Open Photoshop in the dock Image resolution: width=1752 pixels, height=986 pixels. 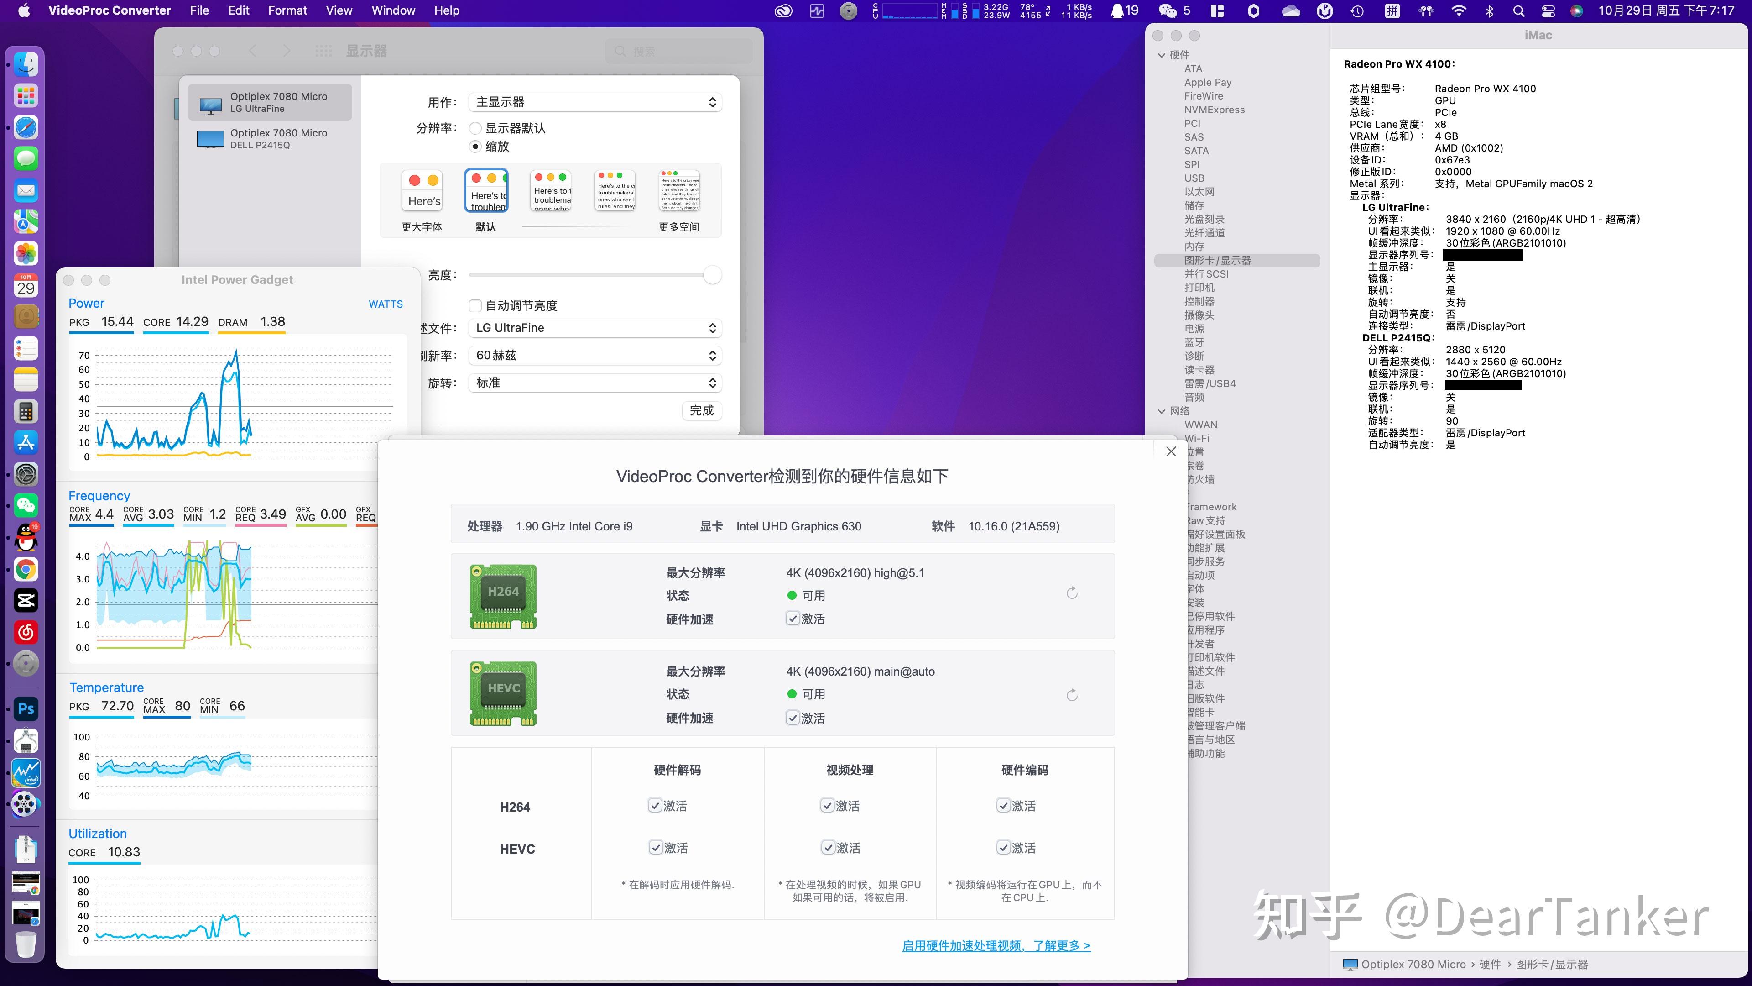[x=26, y=709]
